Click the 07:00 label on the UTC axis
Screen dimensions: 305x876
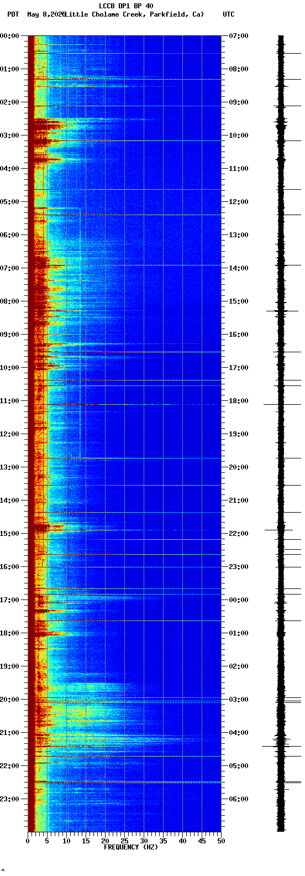(239, 36)
